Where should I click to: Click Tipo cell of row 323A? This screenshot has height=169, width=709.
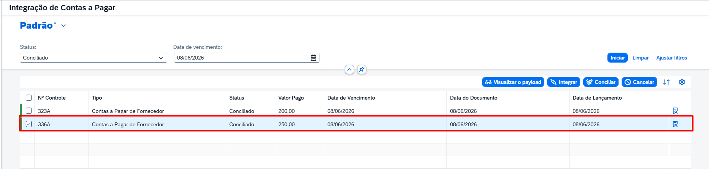(157, 111)
